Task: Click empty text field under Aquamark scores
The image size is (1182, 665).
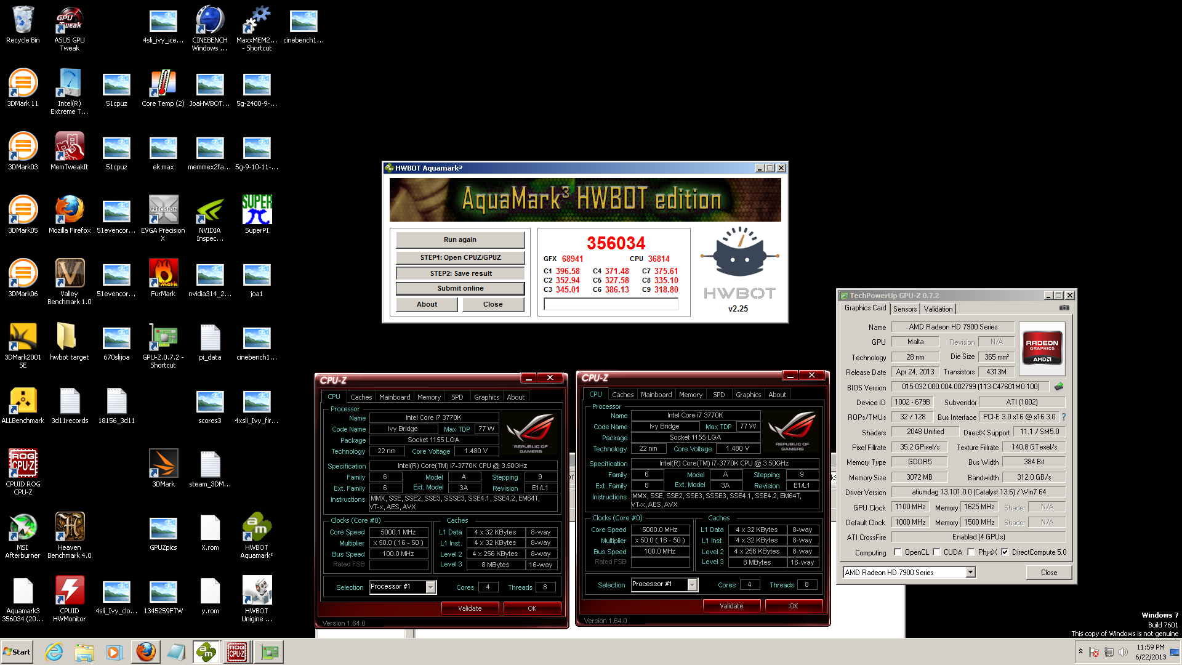Action: click(x=611, y=304)
